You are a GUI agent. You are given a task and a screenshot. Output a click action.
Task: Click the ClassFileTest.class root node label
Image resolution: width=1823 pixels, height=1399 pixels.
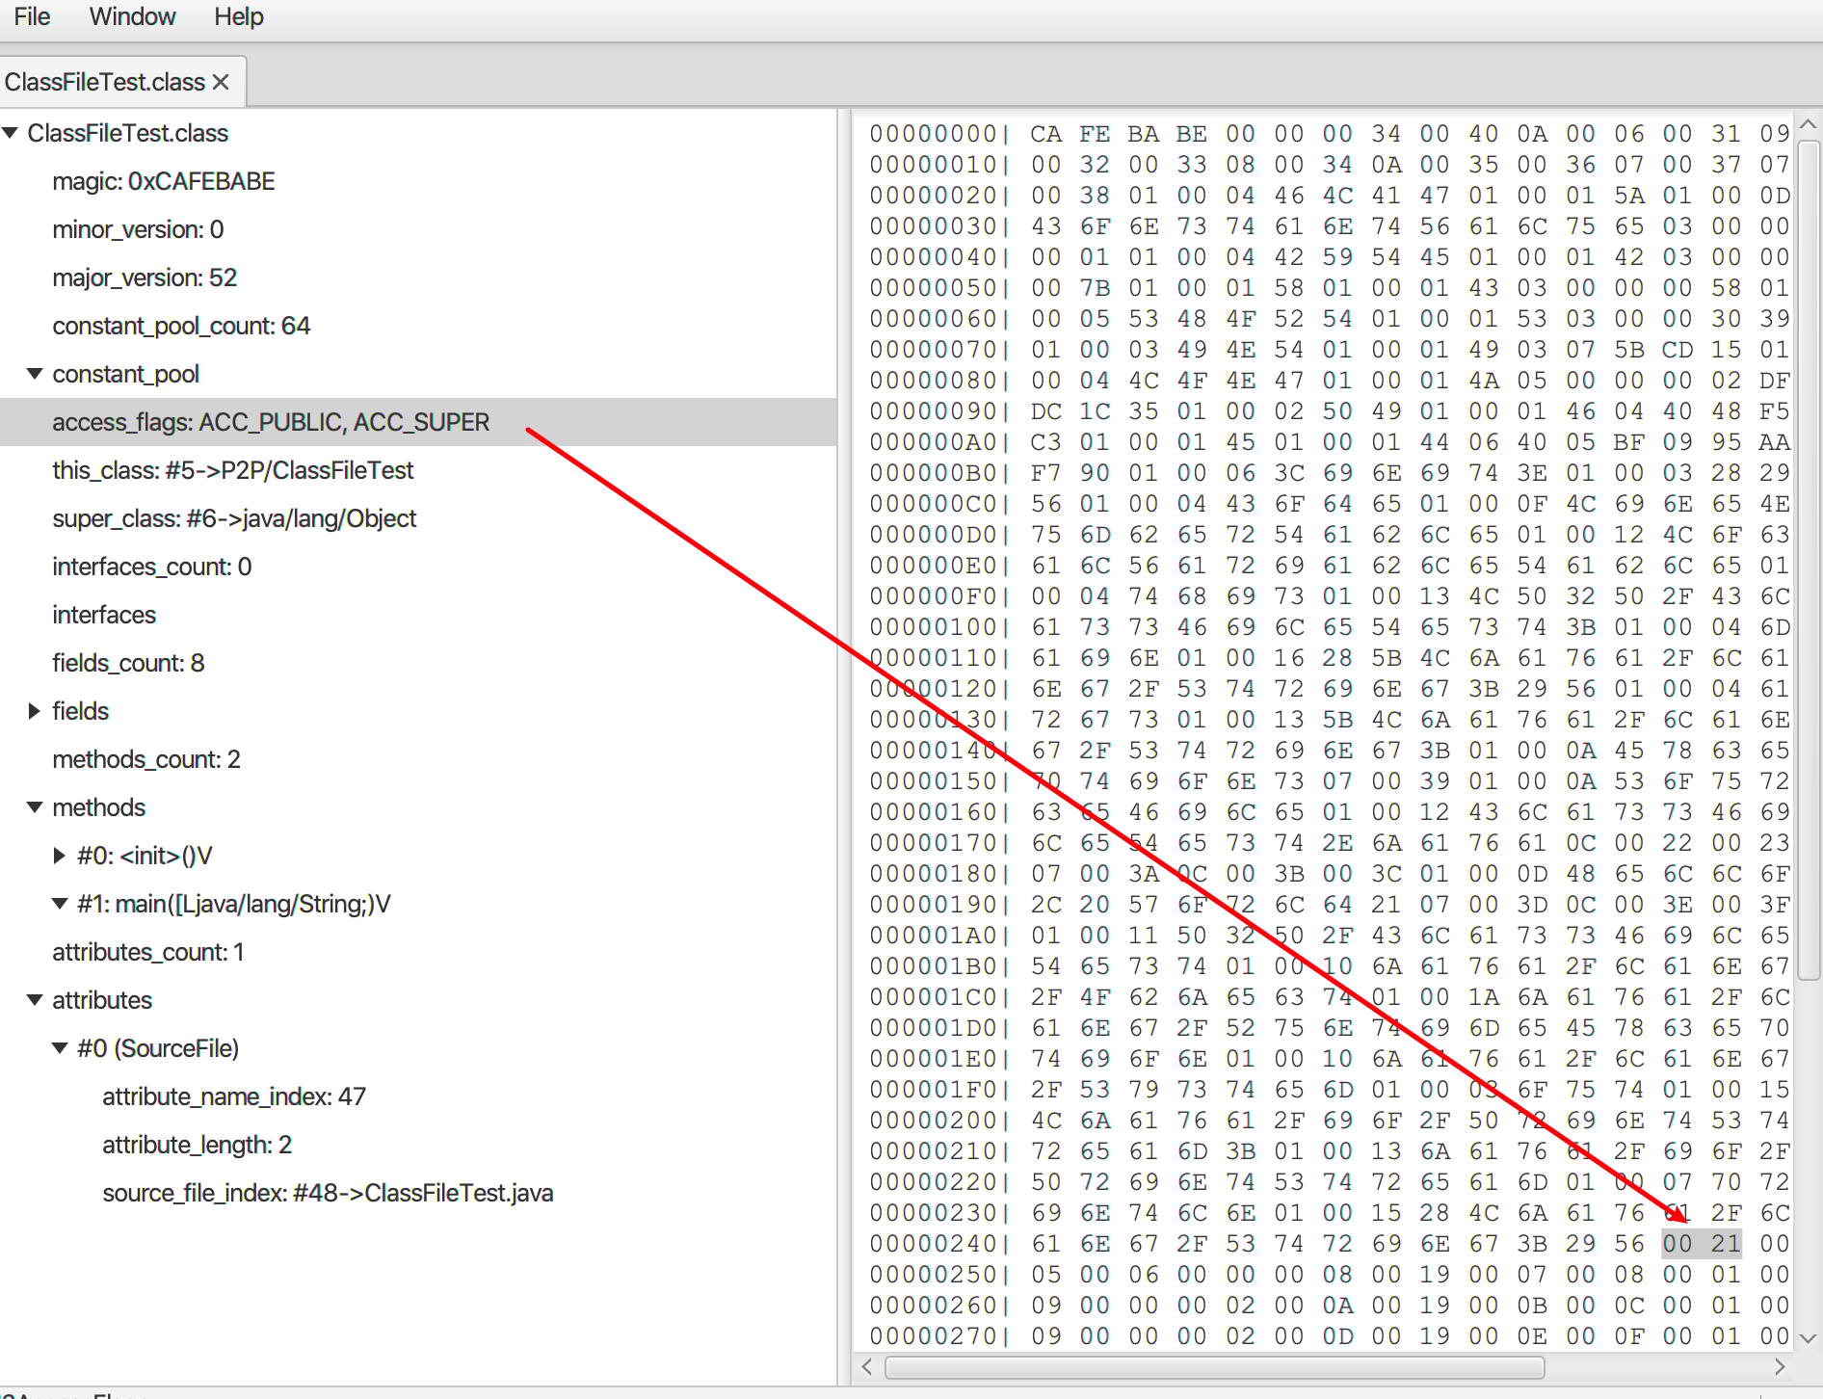pos(127,133)
